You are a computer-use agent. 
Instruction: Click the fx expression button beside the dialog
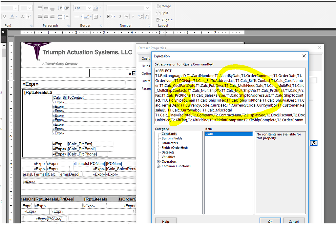pyautogui.click(x=314, y=143)
